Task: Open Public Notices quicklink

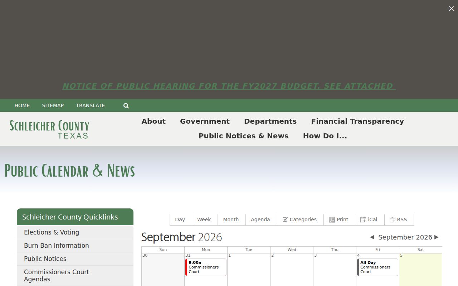Action: [x=75, y=259]
